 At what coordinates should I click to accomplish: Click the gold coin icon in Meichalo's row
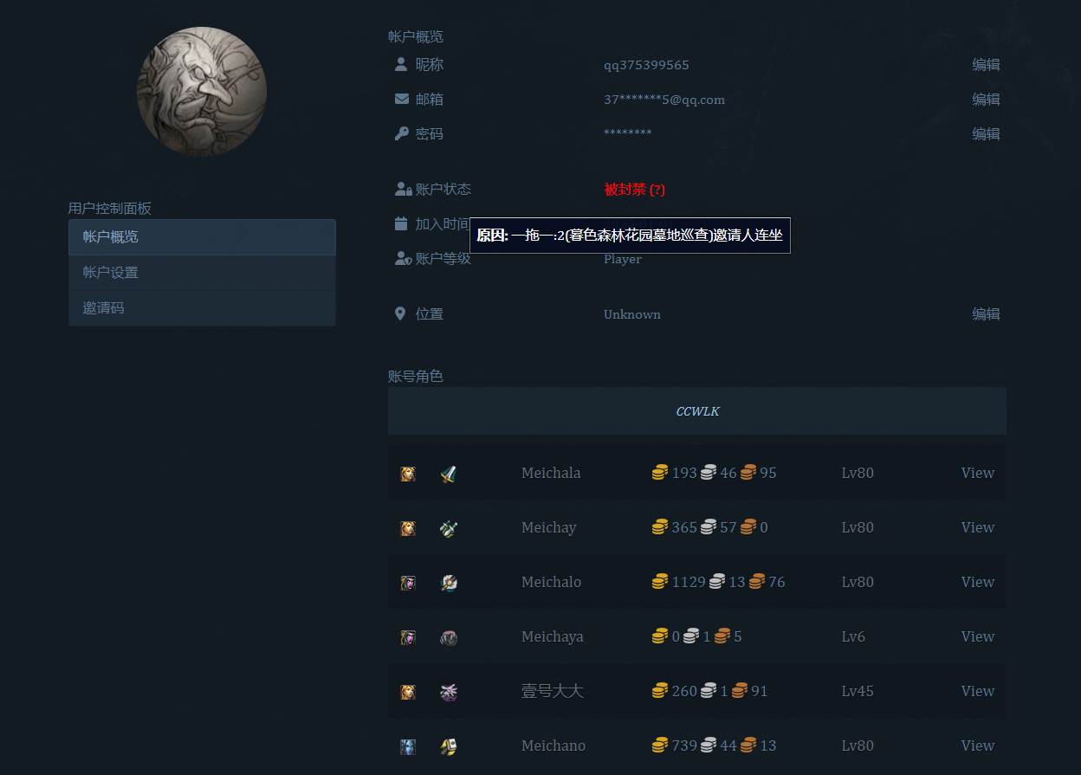click(660, 582)
